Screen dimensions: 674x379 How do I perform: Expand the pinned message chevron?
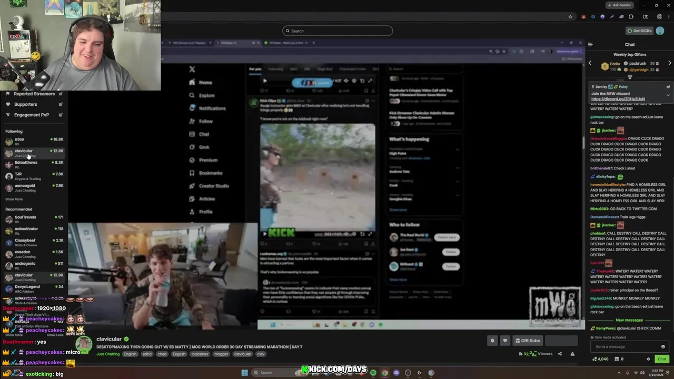[x=668, y=95]
